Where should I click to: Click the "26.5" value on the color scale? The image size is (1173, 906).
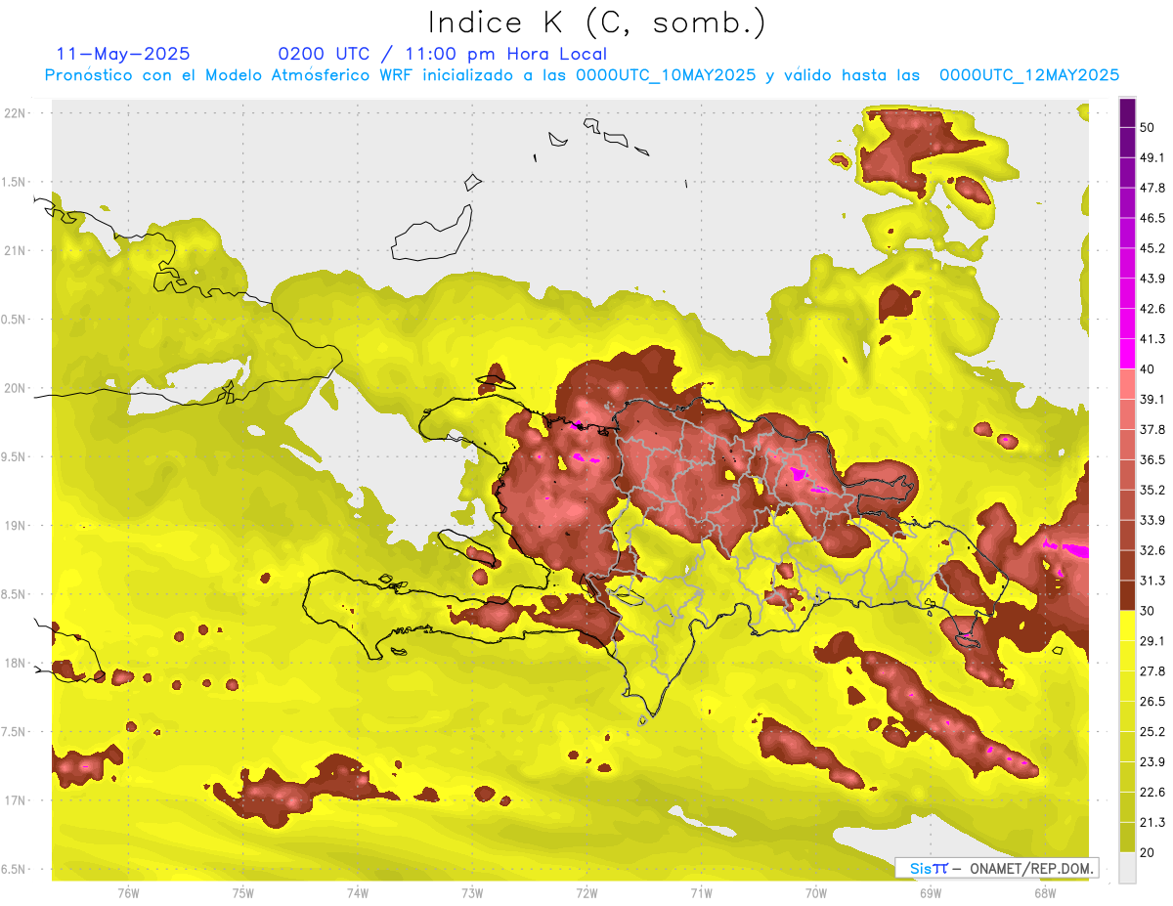(1152, 701)
